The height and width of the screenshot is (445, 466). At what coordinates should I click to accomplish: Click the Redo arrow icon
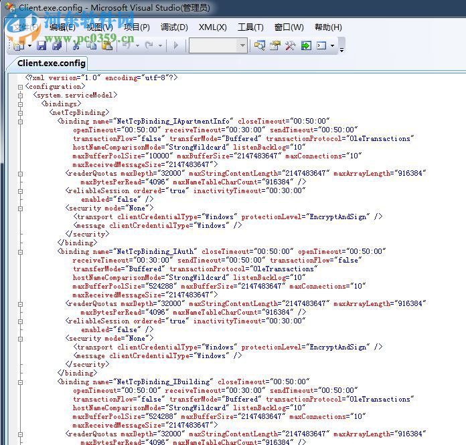(149, 45)
